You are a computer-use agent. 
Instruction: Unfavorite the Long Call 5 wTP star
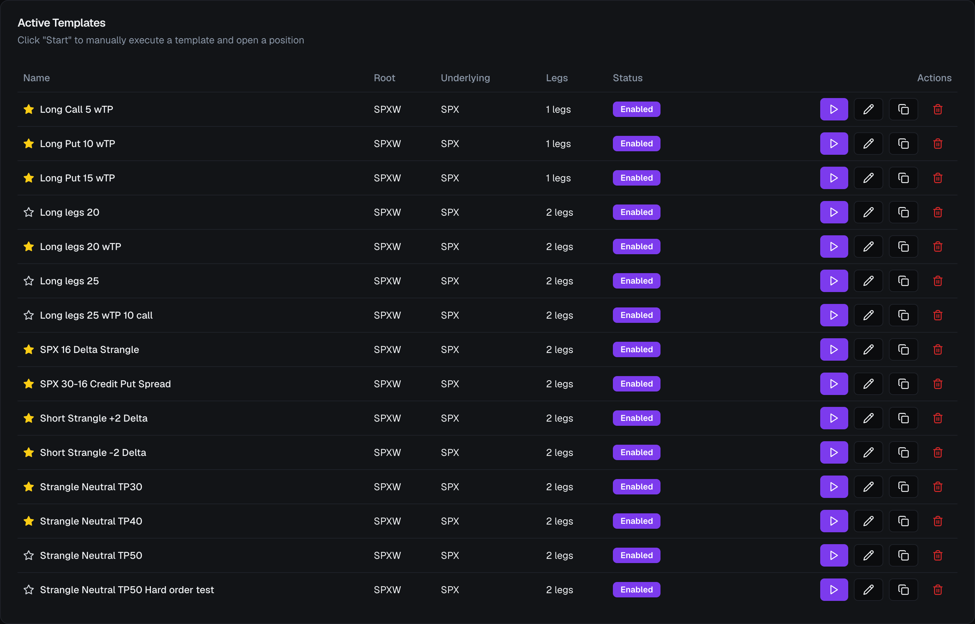pos(28,109)
